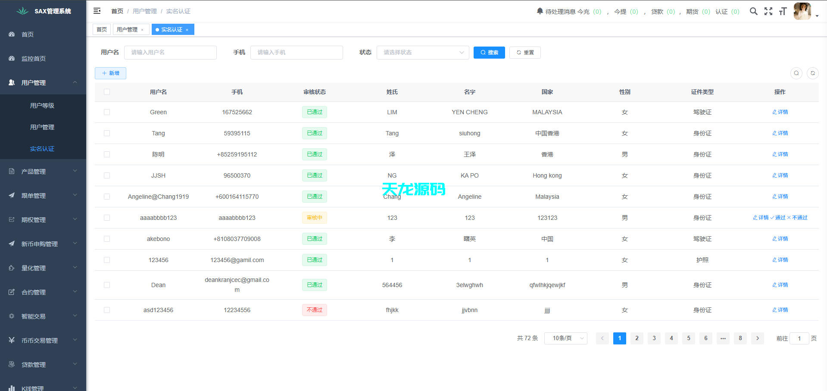Viewport: 827px width, 391px height.
Task: Jump to page 8 in pagination
Action: tap(740, 338)
